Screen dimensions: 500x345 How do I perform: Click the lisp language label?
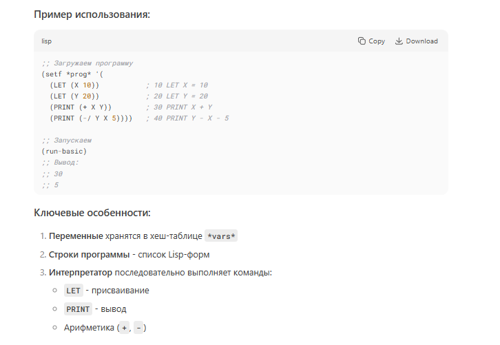click(x=47, y=41)
